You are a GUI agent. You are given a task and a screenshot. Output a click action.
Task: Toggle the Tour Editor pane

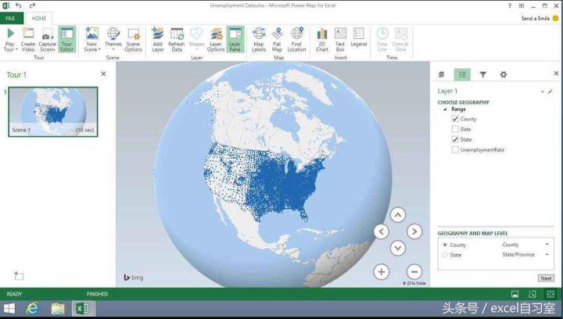[x=66, y=40]
